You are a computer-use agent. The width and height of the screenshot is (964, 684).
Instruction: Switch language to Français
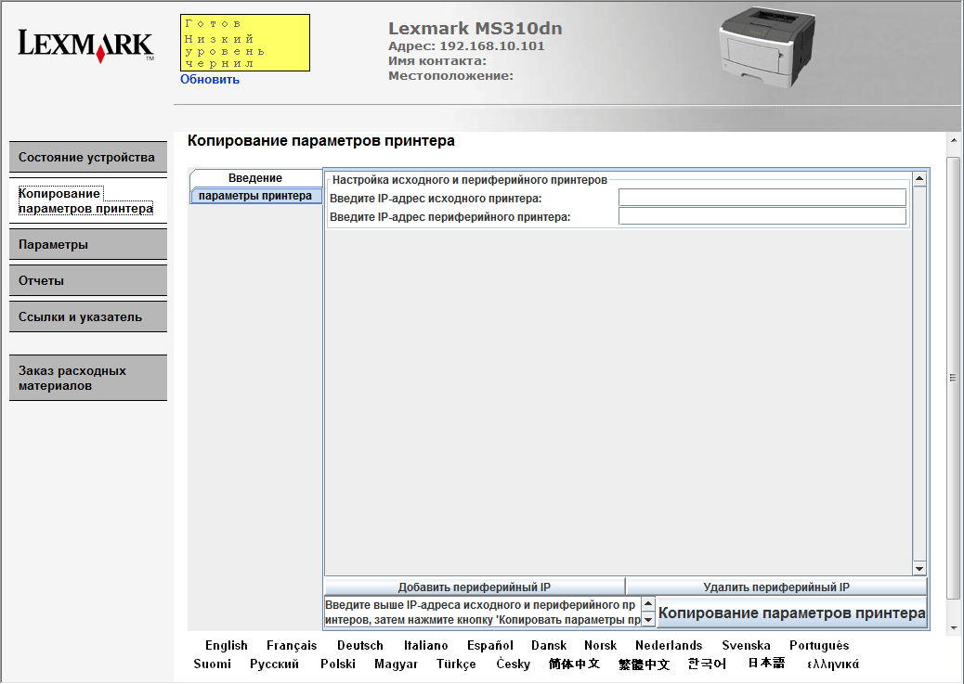tap(292, 645)
